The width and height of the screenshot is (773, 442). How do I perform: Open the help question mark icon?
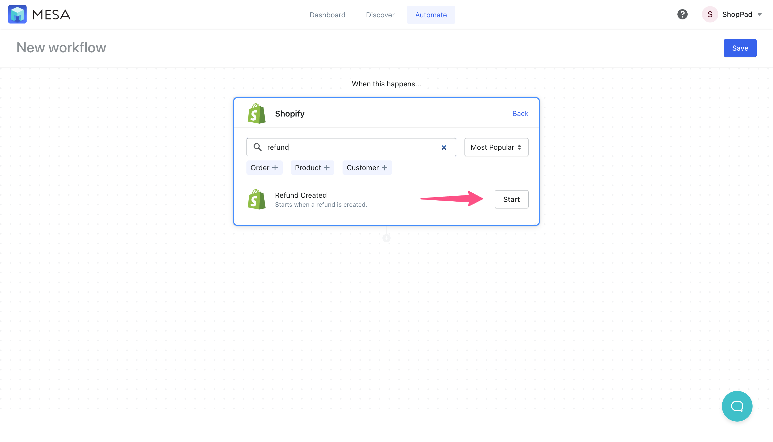[682, 14]
